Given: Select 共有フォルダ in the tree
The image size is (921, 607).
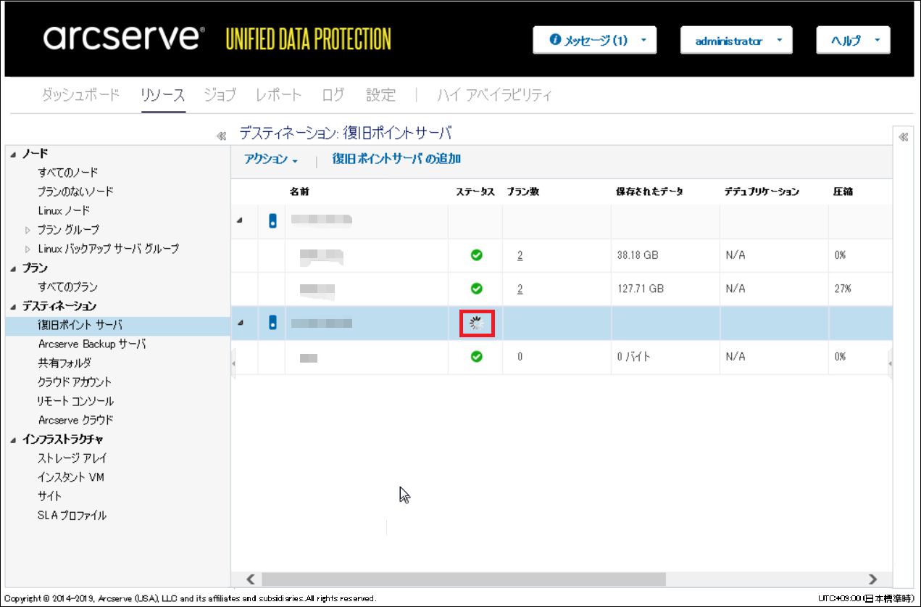Looking at the screenshot, I should tap(64, 363).
